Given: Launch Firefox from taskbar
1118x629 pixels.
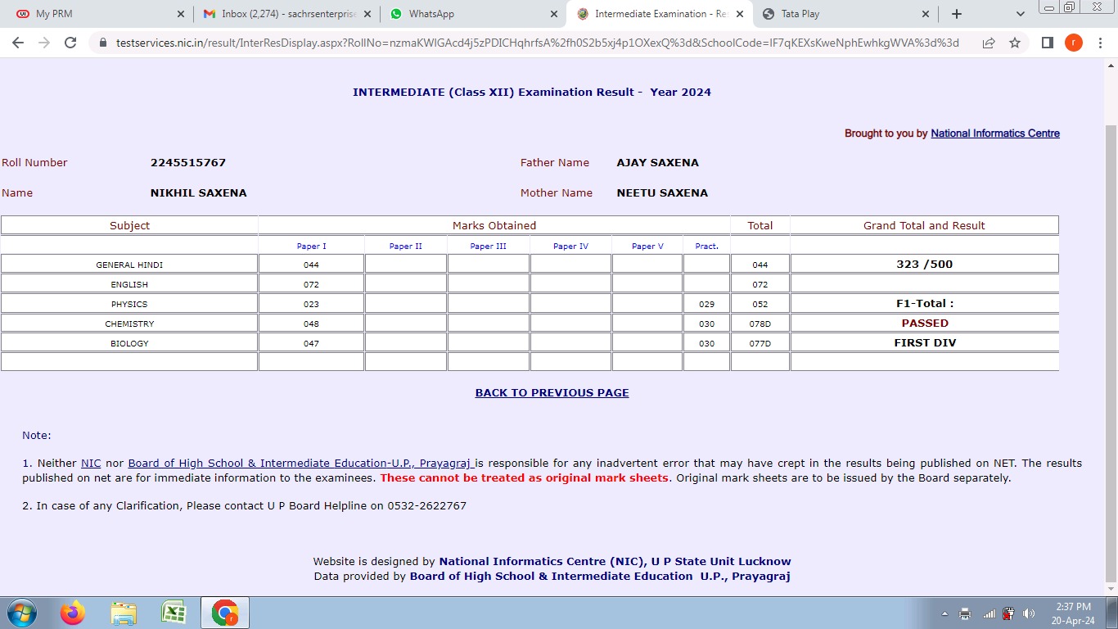Looking at the screenshot, I should click(73, 613).
